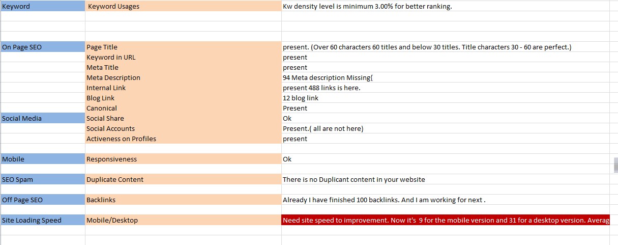The image size is (618, 245).
Task: Click the 'On Page SEO' cell
Action: pyautogui.click(x=43, y=47)
